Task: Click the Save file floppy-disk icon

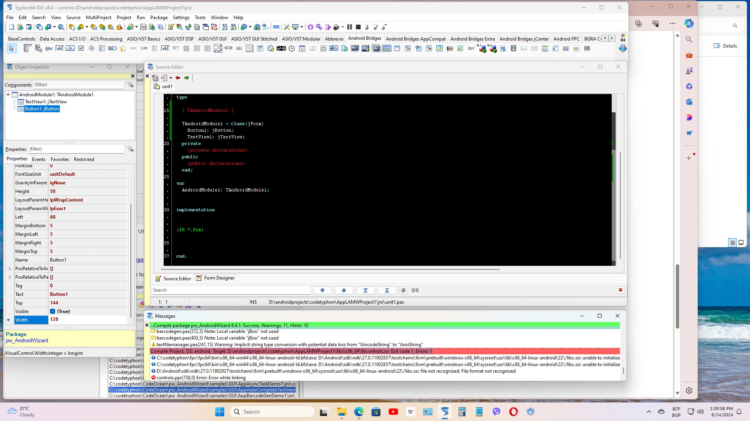Action: coord(143,27)
